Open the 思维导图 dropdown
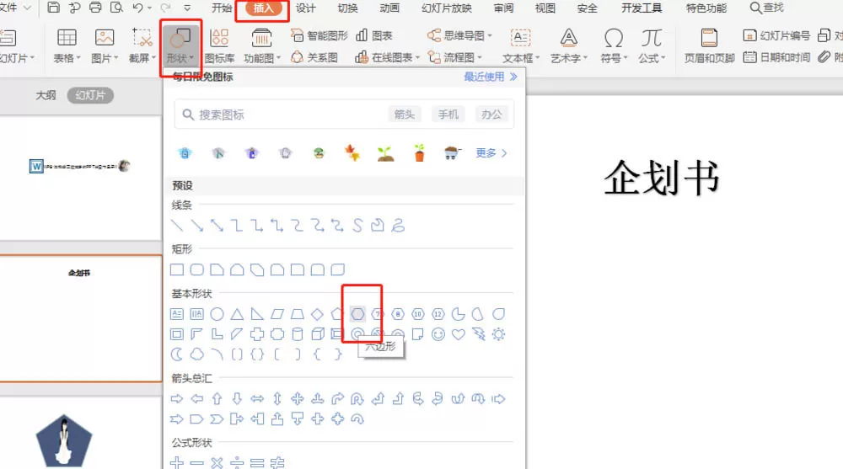 460,35
